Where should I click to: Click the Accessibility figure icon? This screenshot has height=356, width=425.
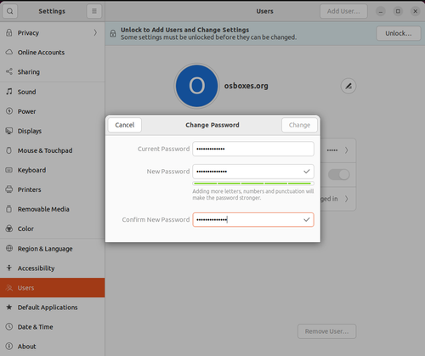click(9, 268)
